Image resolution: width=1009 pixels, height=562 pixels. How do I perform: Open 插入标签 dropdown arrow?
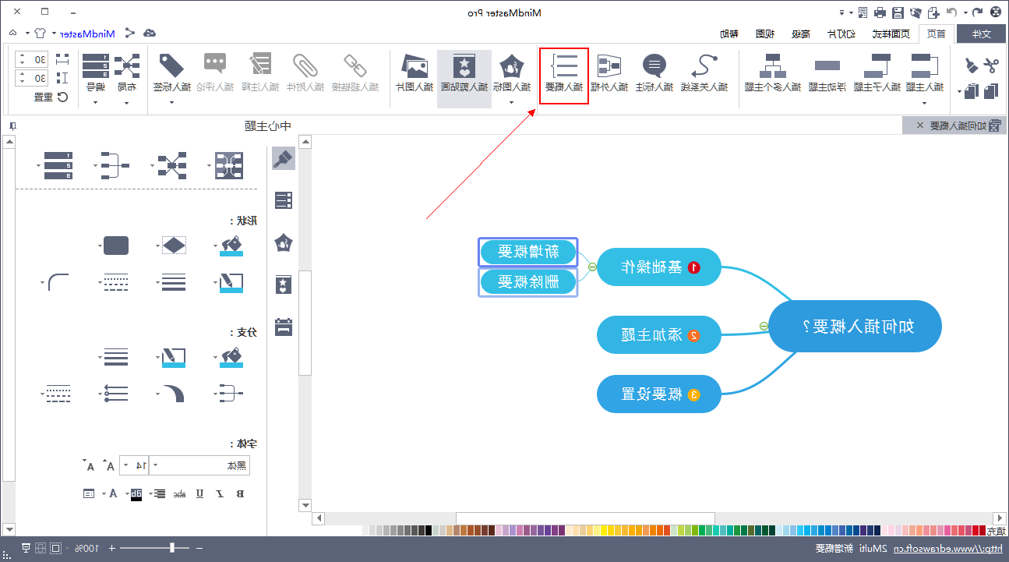pos(171,102)
